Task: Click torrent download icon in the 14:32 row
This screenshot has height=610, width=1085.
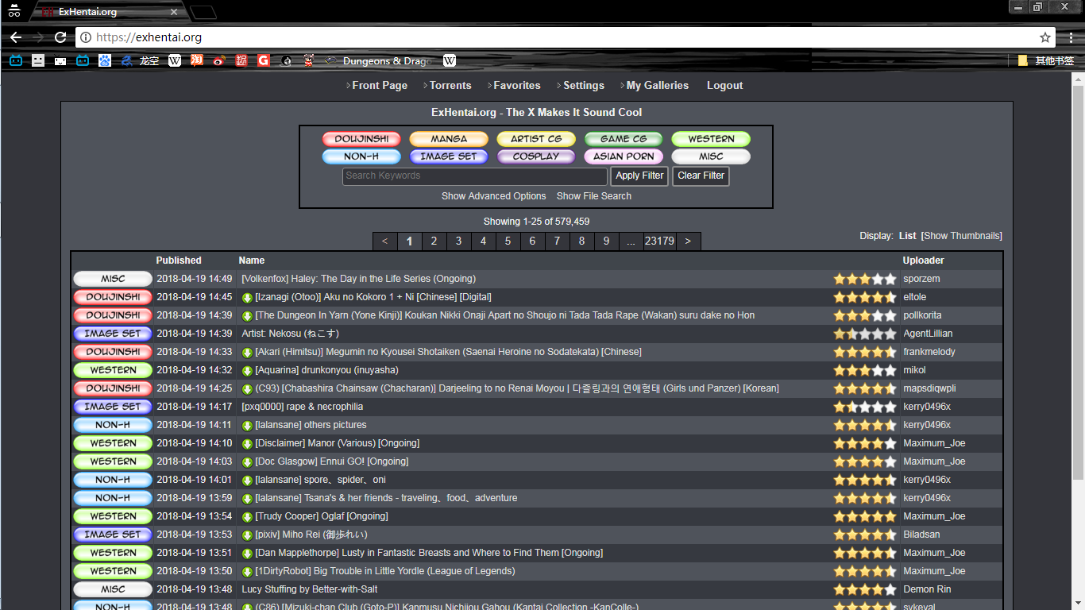Action: click(247, 371)
